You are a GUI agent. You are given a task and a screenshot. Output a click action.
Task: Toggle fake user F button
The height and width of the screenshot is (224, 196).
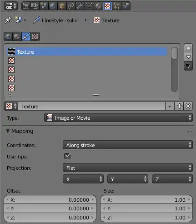[x=170, y=106]
